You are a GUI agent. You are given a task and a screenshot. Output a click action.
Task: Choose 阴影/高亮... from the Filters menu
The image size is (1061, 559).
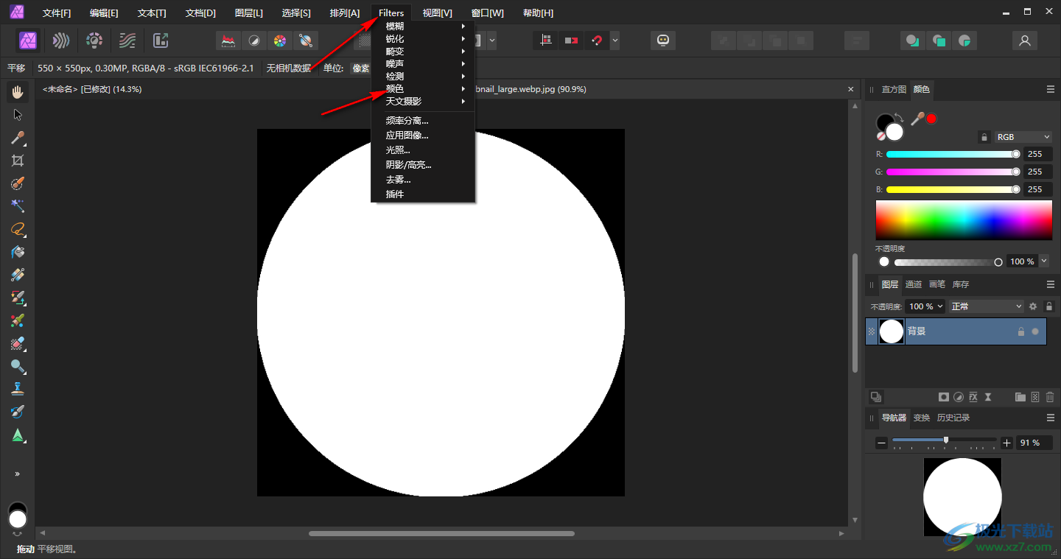point(408,165)
